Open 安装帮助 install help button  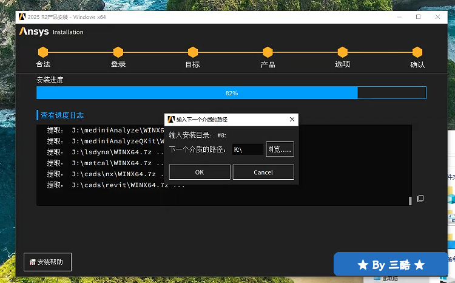(x=47, y=262)
